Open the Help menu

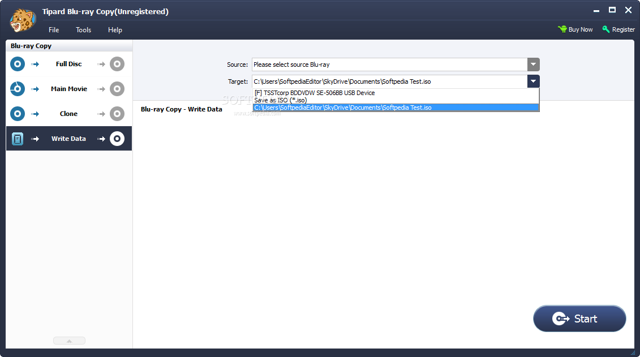115,30
